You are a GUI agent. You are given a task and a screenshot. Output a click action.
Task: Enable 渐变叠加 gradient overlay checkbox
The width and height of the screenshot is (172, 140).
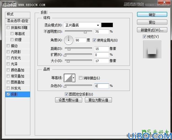pos(8,76)
